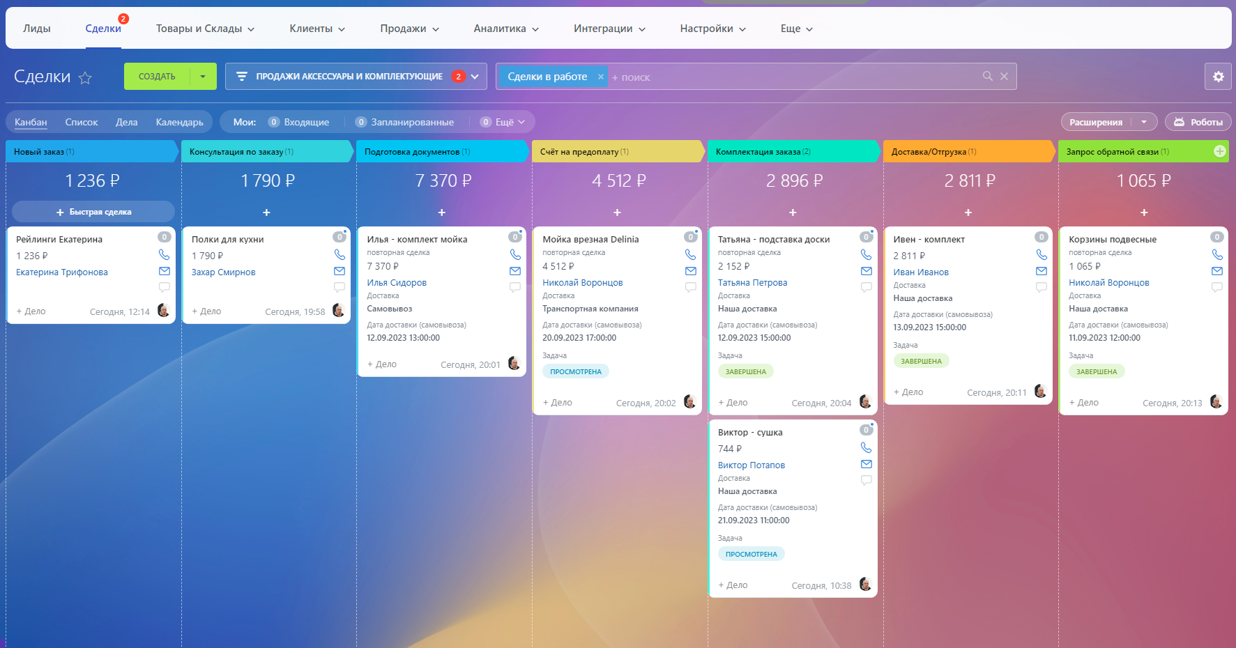This screenshot has width=1236, height=648.
Task: Add Дело on Ивен - комплект card
Action: pos(908,392)
